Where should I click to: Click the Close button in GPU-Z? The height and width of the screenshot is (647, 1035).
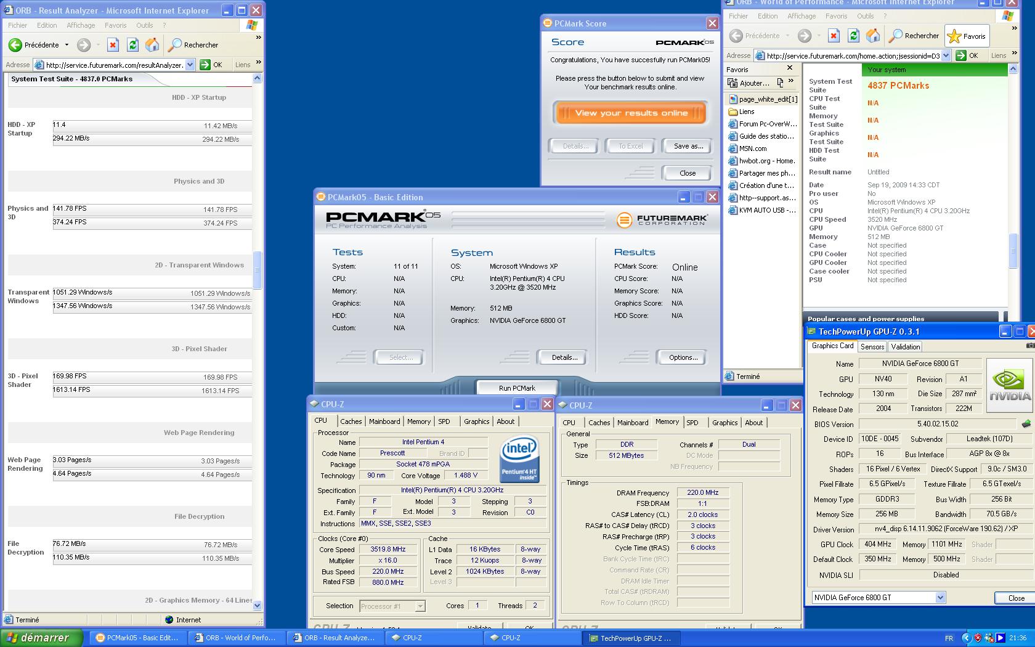point(1016,598)
